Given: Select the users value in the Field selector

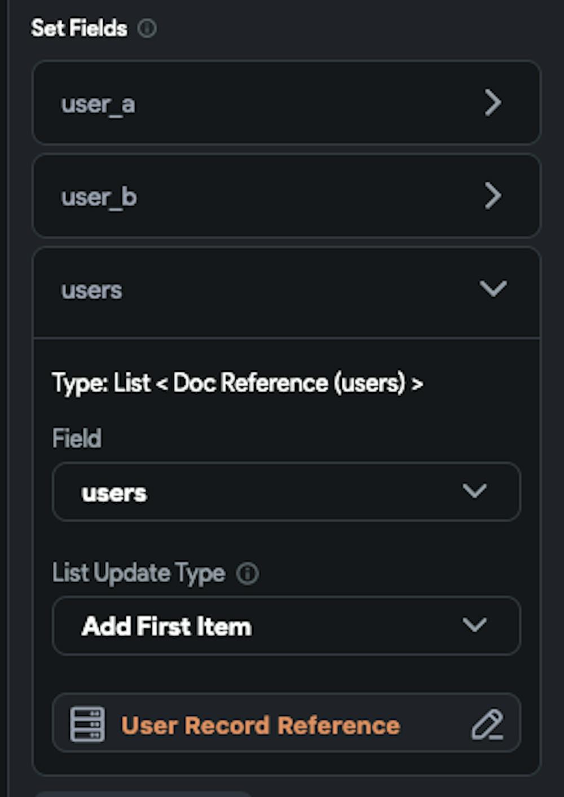Looking at the screenshot, I should [286, 491].
